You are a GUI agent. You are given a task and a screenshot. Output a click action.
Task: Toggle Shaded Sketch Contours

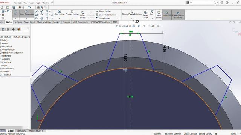pyautogui.click(x=178, y=15)
